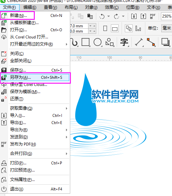The image size is (172, 196).
Task: Select the Text tool 字
Action: point(124,42)
